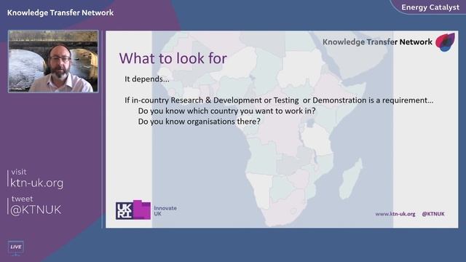Click the ktn-uk.org visit link
The width and height of the screenshot is (466, 262).
tap(36, 183)
